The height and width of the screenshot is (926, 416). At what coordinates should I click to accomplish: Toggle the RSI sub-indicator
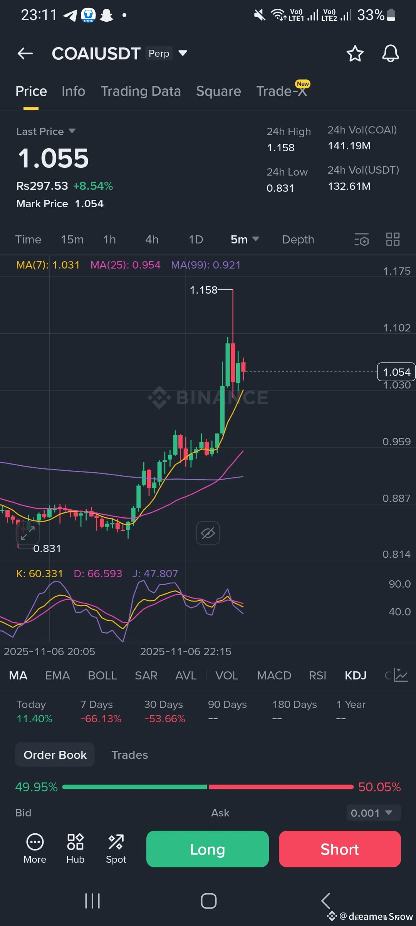[317, 675]
